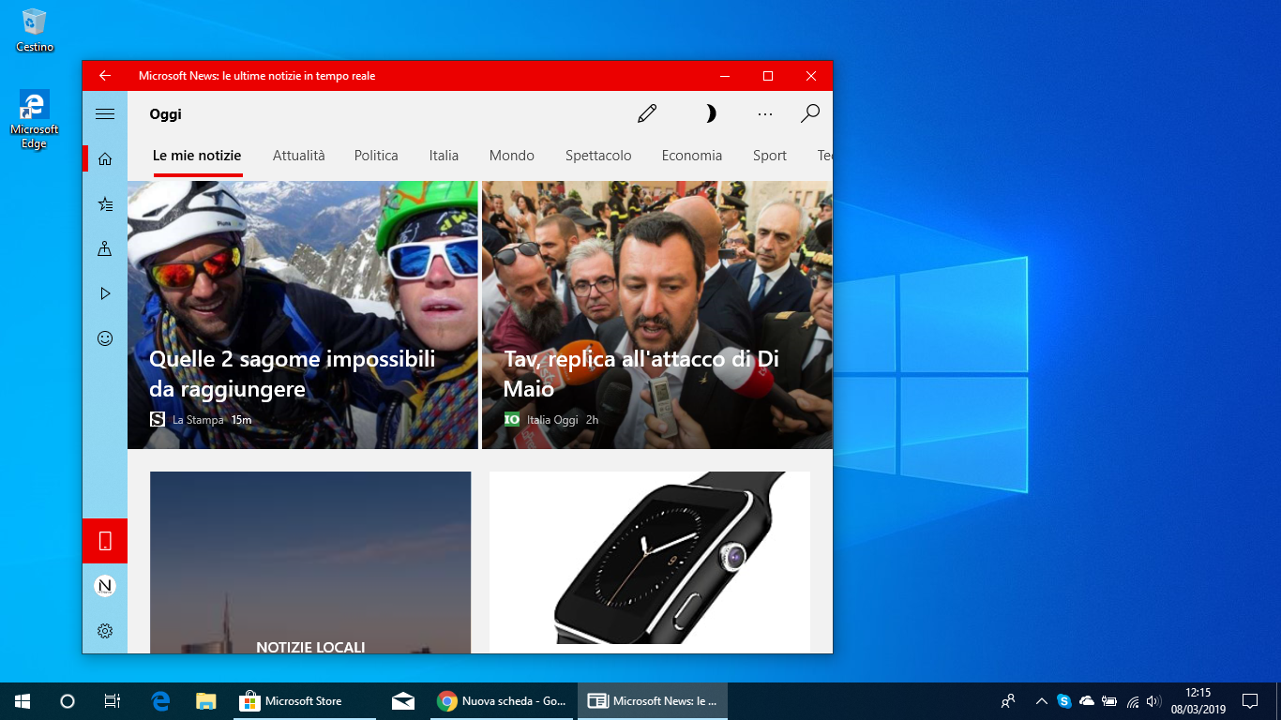Viewport: 1281px width, 720px height.
Task: Open the article about Tav and Di Maio
Action: tap(656, 314)
